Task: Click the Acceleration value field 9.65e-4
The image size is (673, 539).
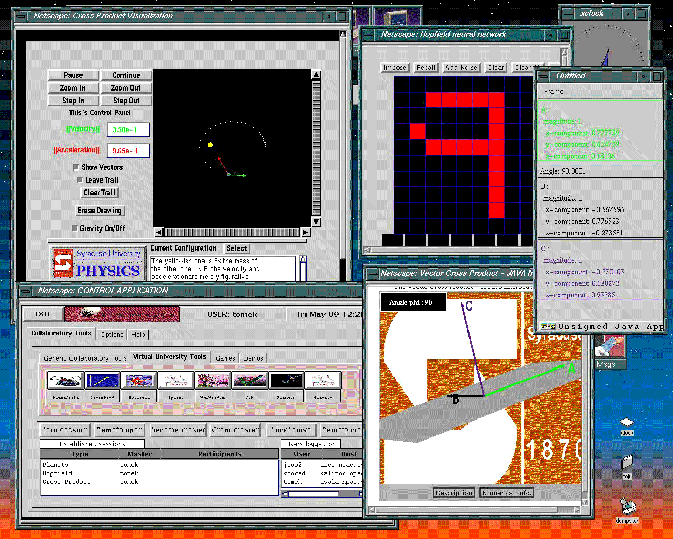Action: [x=128, y=151]
